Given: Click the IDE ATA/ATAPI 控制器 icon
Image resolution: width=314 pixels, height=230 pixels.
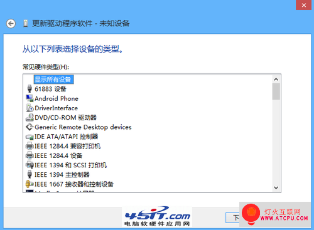Looking at the screenshot, I should pos(30,137).
